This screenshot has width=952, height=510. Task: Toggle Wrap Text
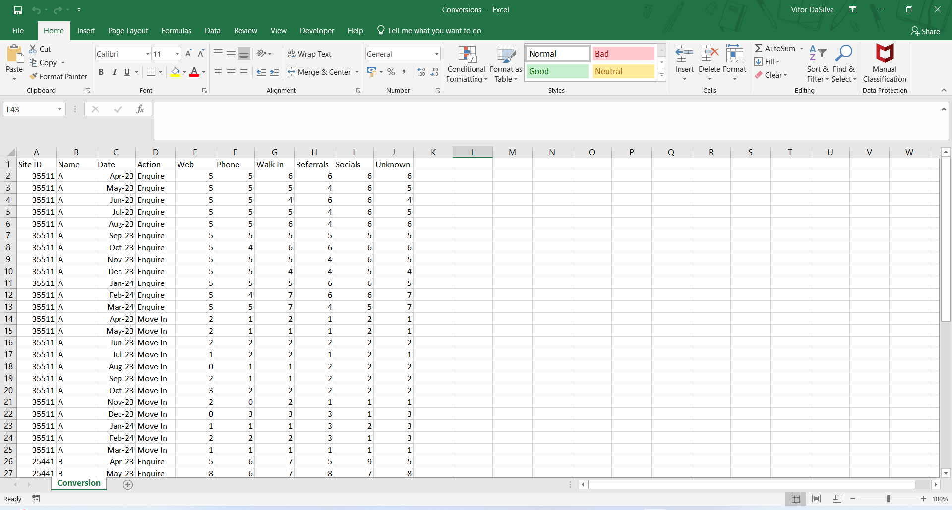(x=309, y=54)
